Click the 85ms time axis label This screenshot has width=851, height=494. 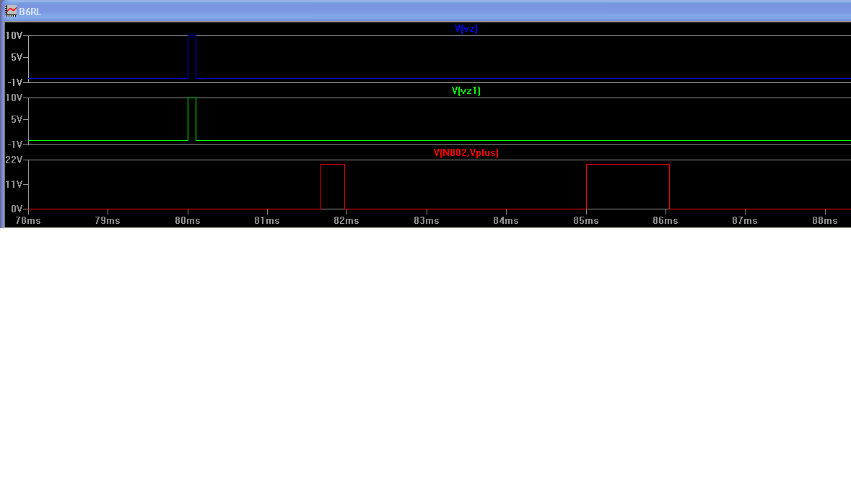click(586, 220)
